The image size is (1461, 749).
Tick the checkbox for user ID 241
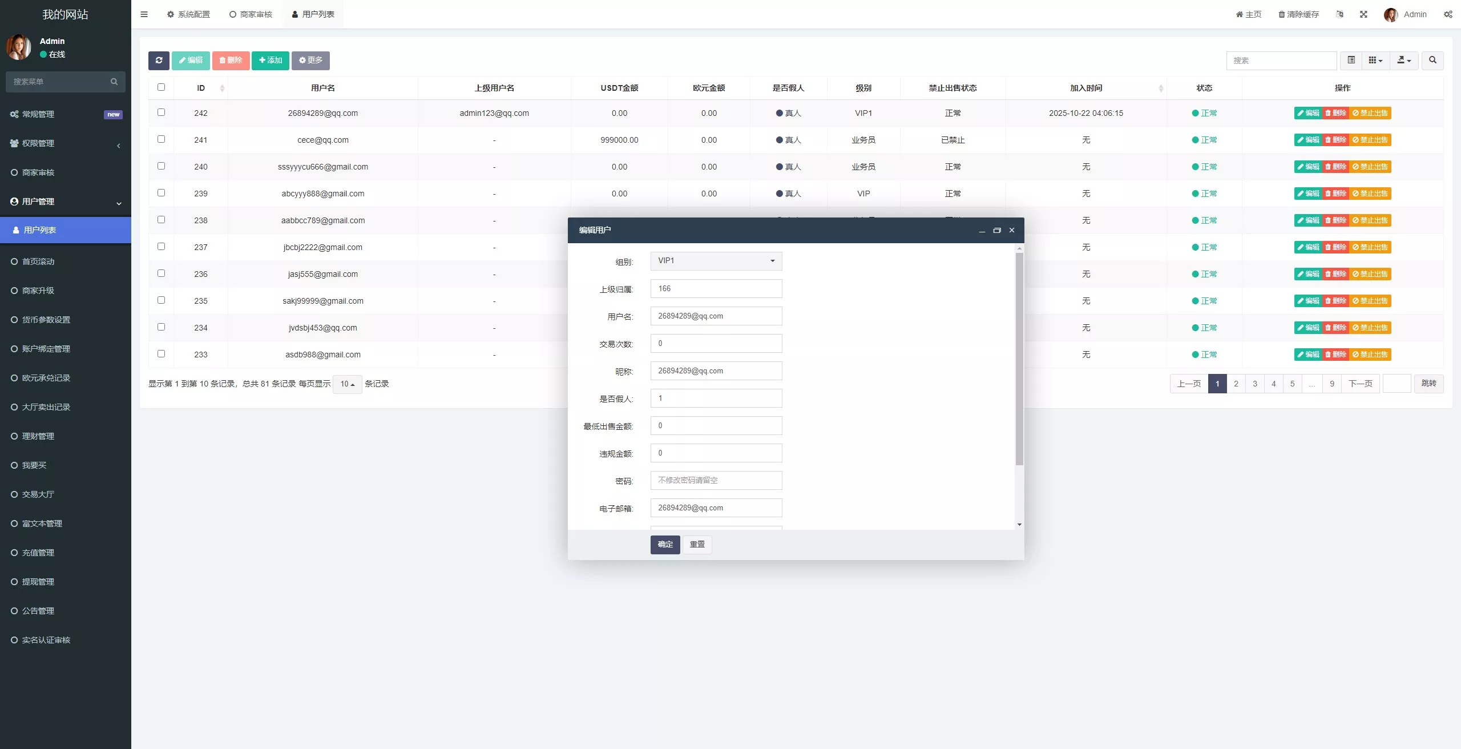(161, 139)
